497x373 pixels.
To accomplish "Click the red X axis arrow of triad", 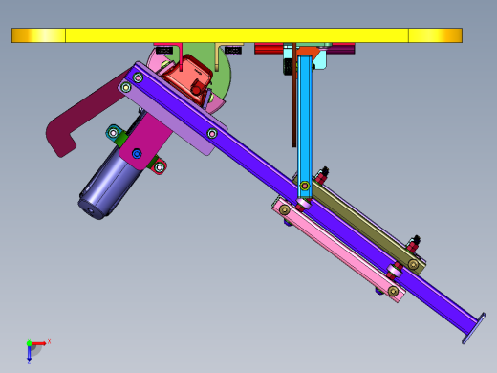I will 39,343.
